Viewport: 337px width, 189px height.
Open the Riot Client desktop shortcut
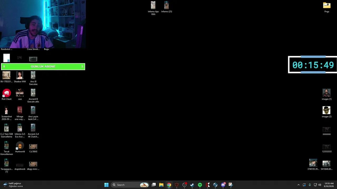click(x=7, y=94)
